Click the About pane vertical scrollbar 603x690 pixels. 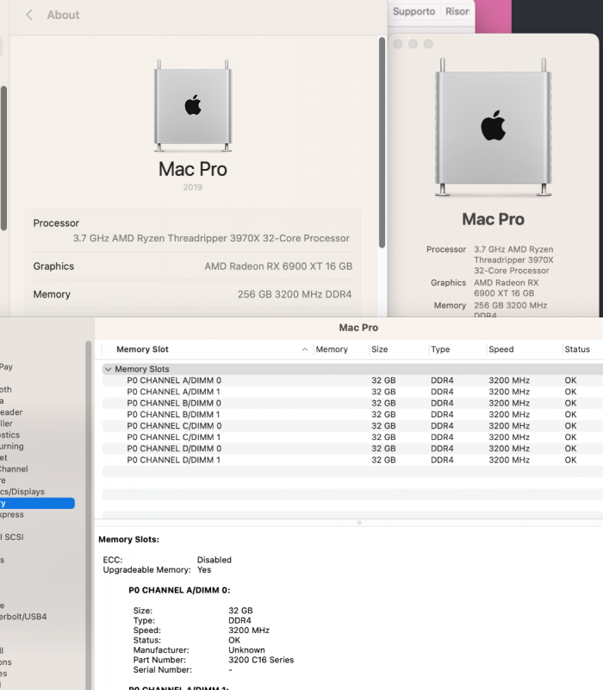pyautogui.click(x=382, y=143)
